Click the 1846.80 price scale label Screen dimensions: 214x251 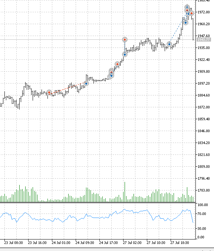tap(204, 131)
